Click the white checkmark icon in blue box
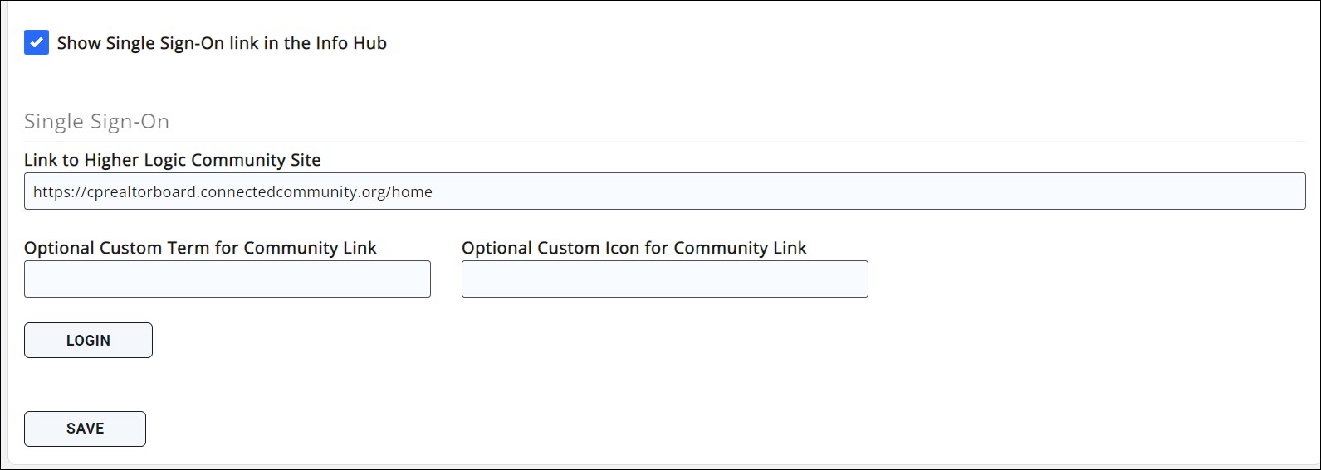The width and height of the screenshot is (1321, 470). (37, 42)
